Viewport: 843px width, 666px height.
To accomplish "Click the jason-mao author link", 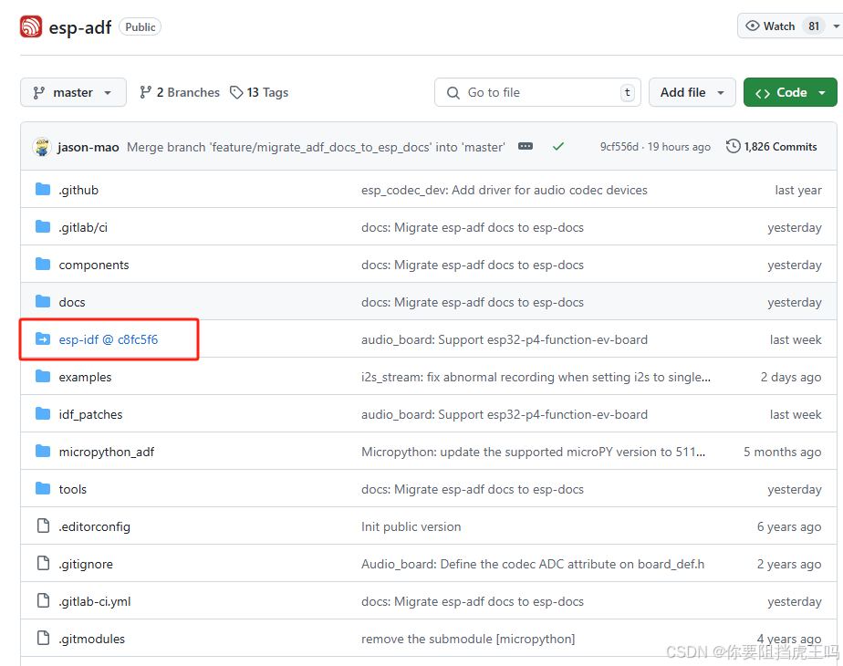I will [88, 147].
